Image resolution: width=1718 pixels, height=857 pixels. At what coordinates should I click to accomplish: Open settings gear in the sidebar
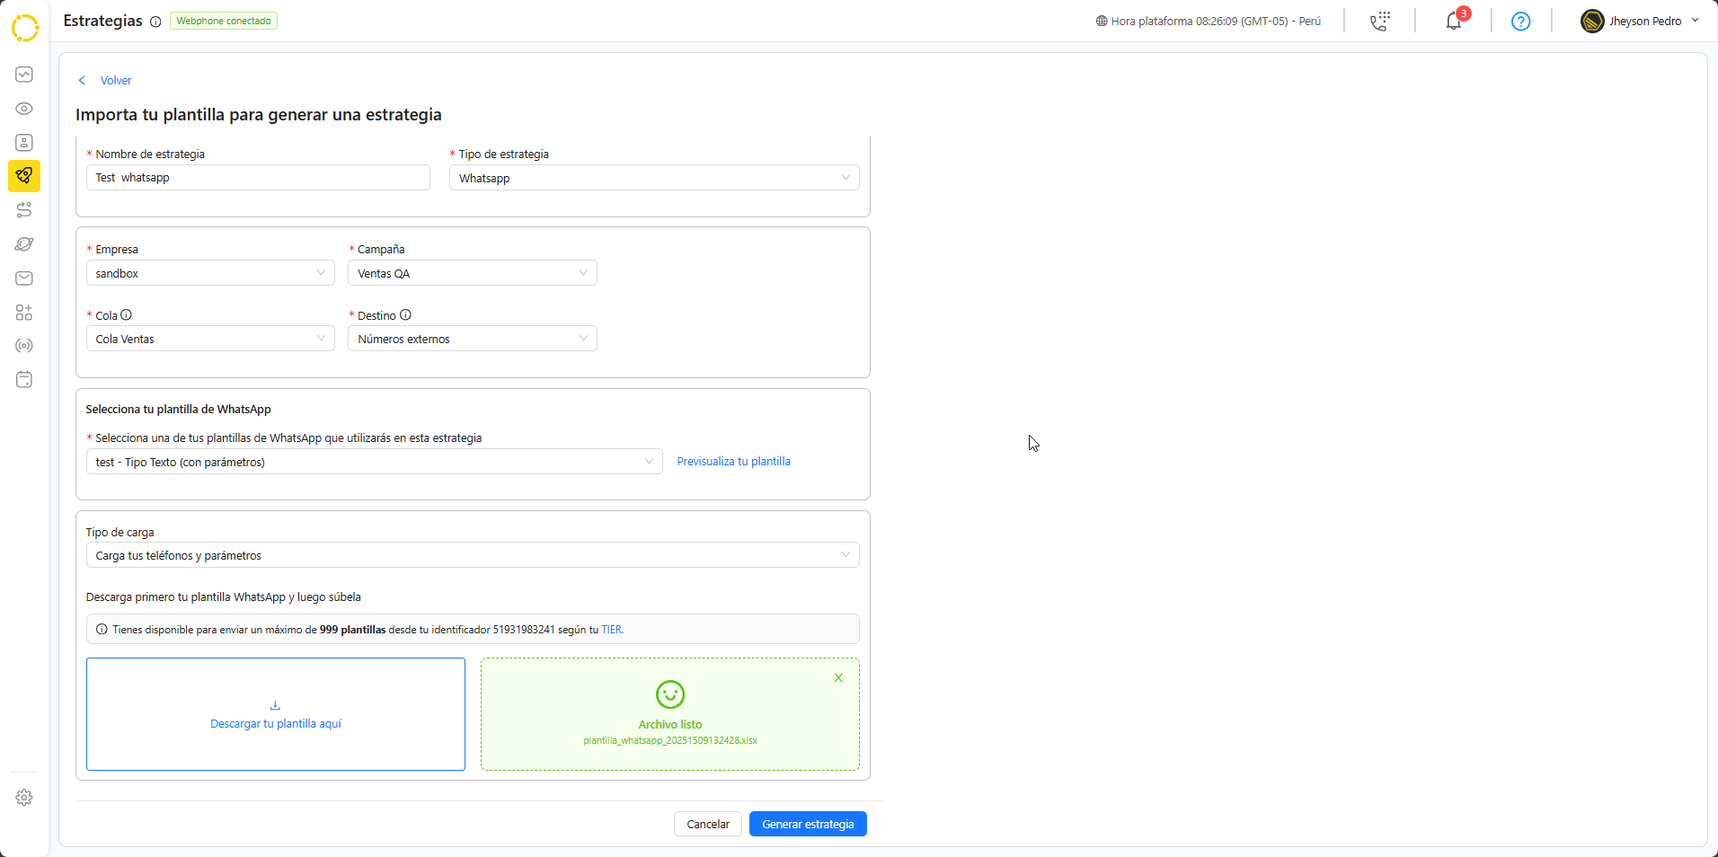click(x=24, y=798)
